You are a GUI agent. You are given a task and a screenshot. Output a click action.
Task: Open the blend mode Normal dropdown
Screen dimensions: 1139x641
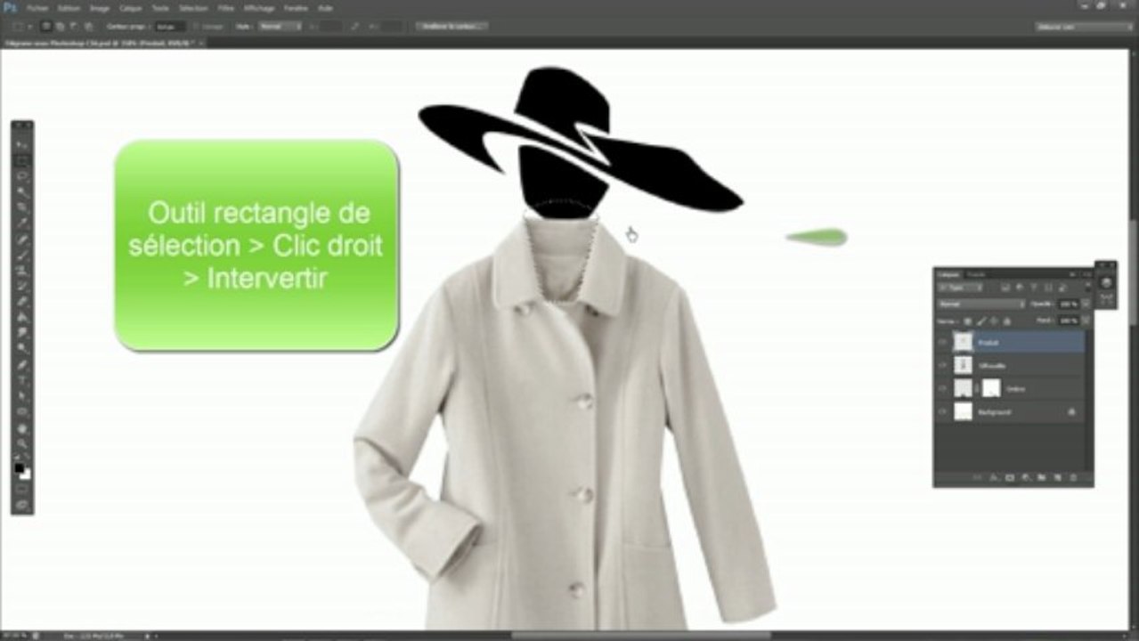click(982, 304)
